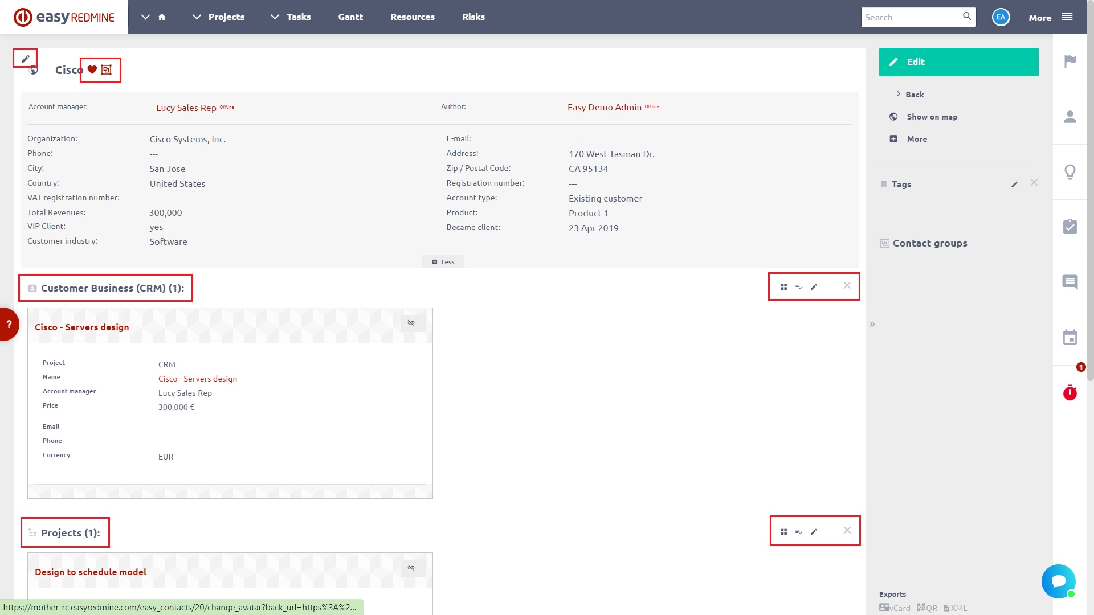
Task: Collapse right sidebar with double chevron
Action: click(x=872, y=325)
